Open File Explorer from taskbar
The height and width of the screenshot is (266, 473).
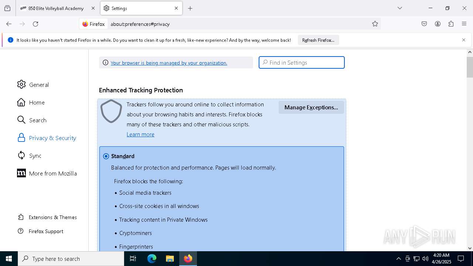pos(170,259)
